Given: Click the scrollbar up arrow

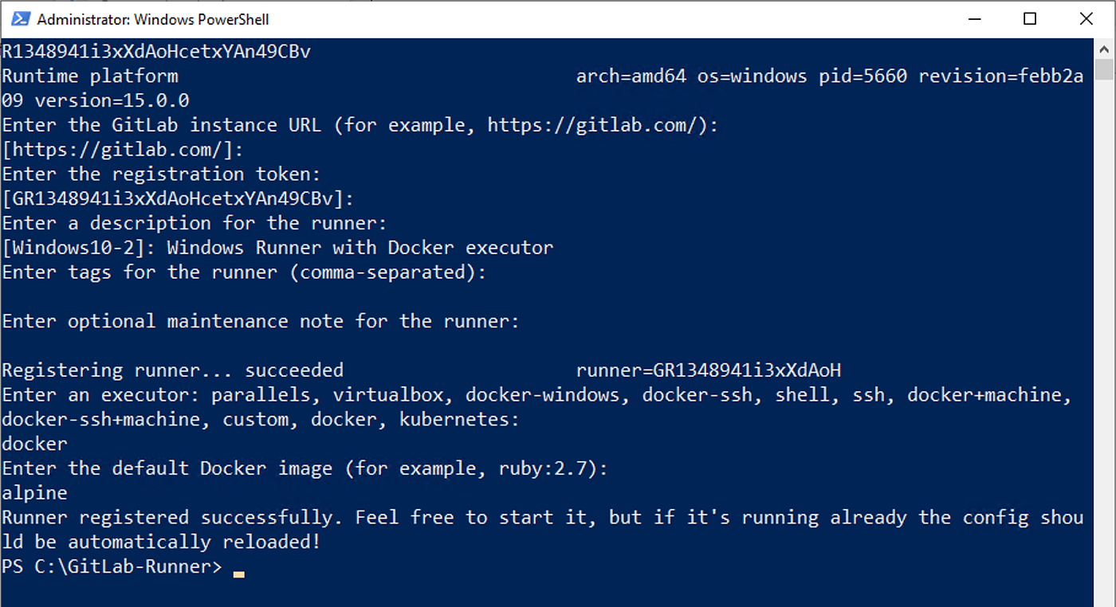Looking at the screenshot, I should pos(1106,48).
